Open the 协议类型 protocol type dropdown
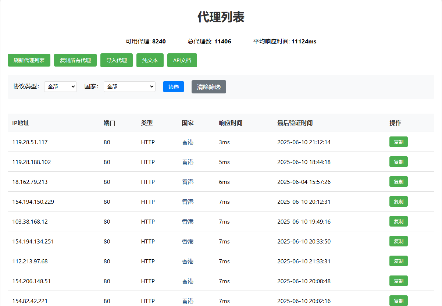 (x=60, y=86)
